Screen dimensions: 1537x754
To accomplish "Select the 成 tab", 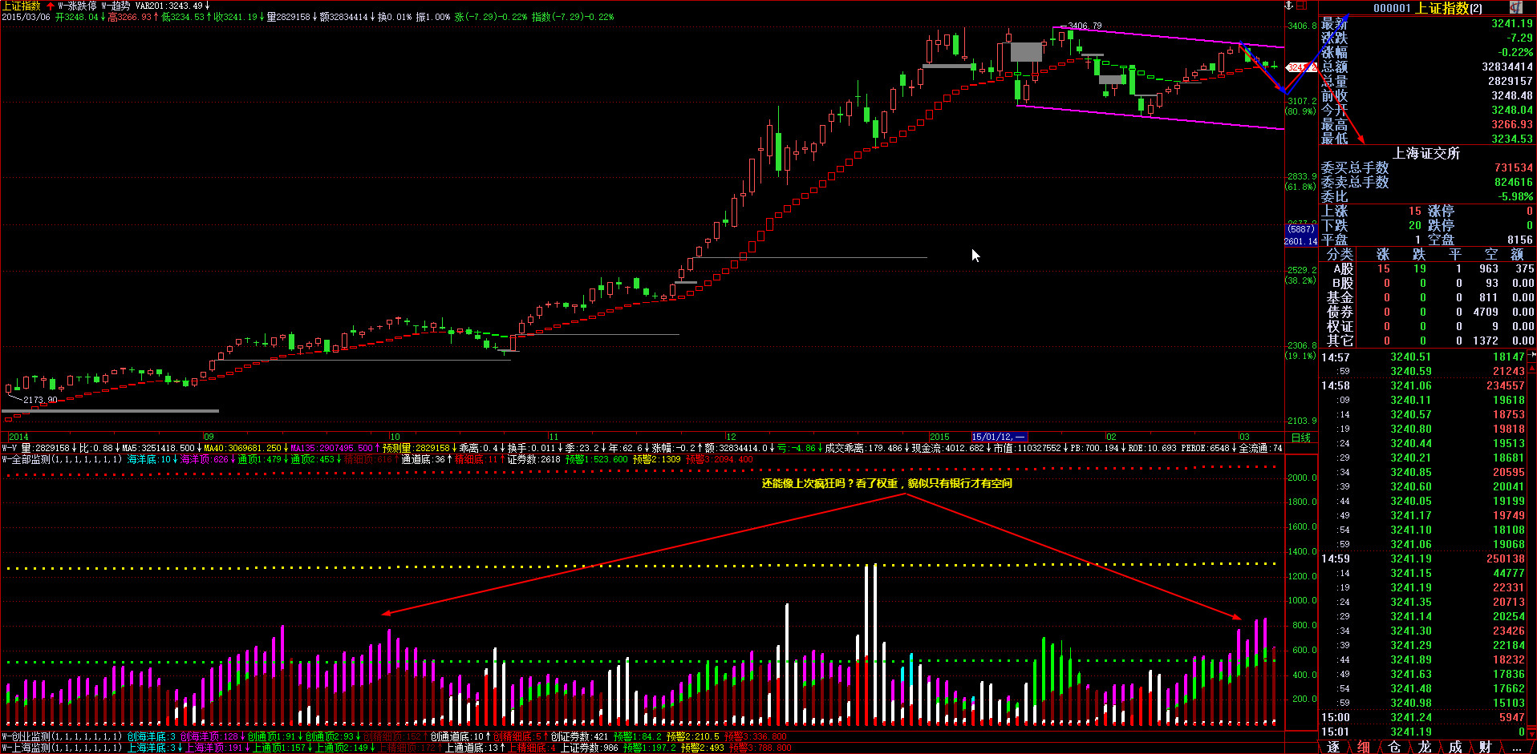I will [x=1455, y=747].
